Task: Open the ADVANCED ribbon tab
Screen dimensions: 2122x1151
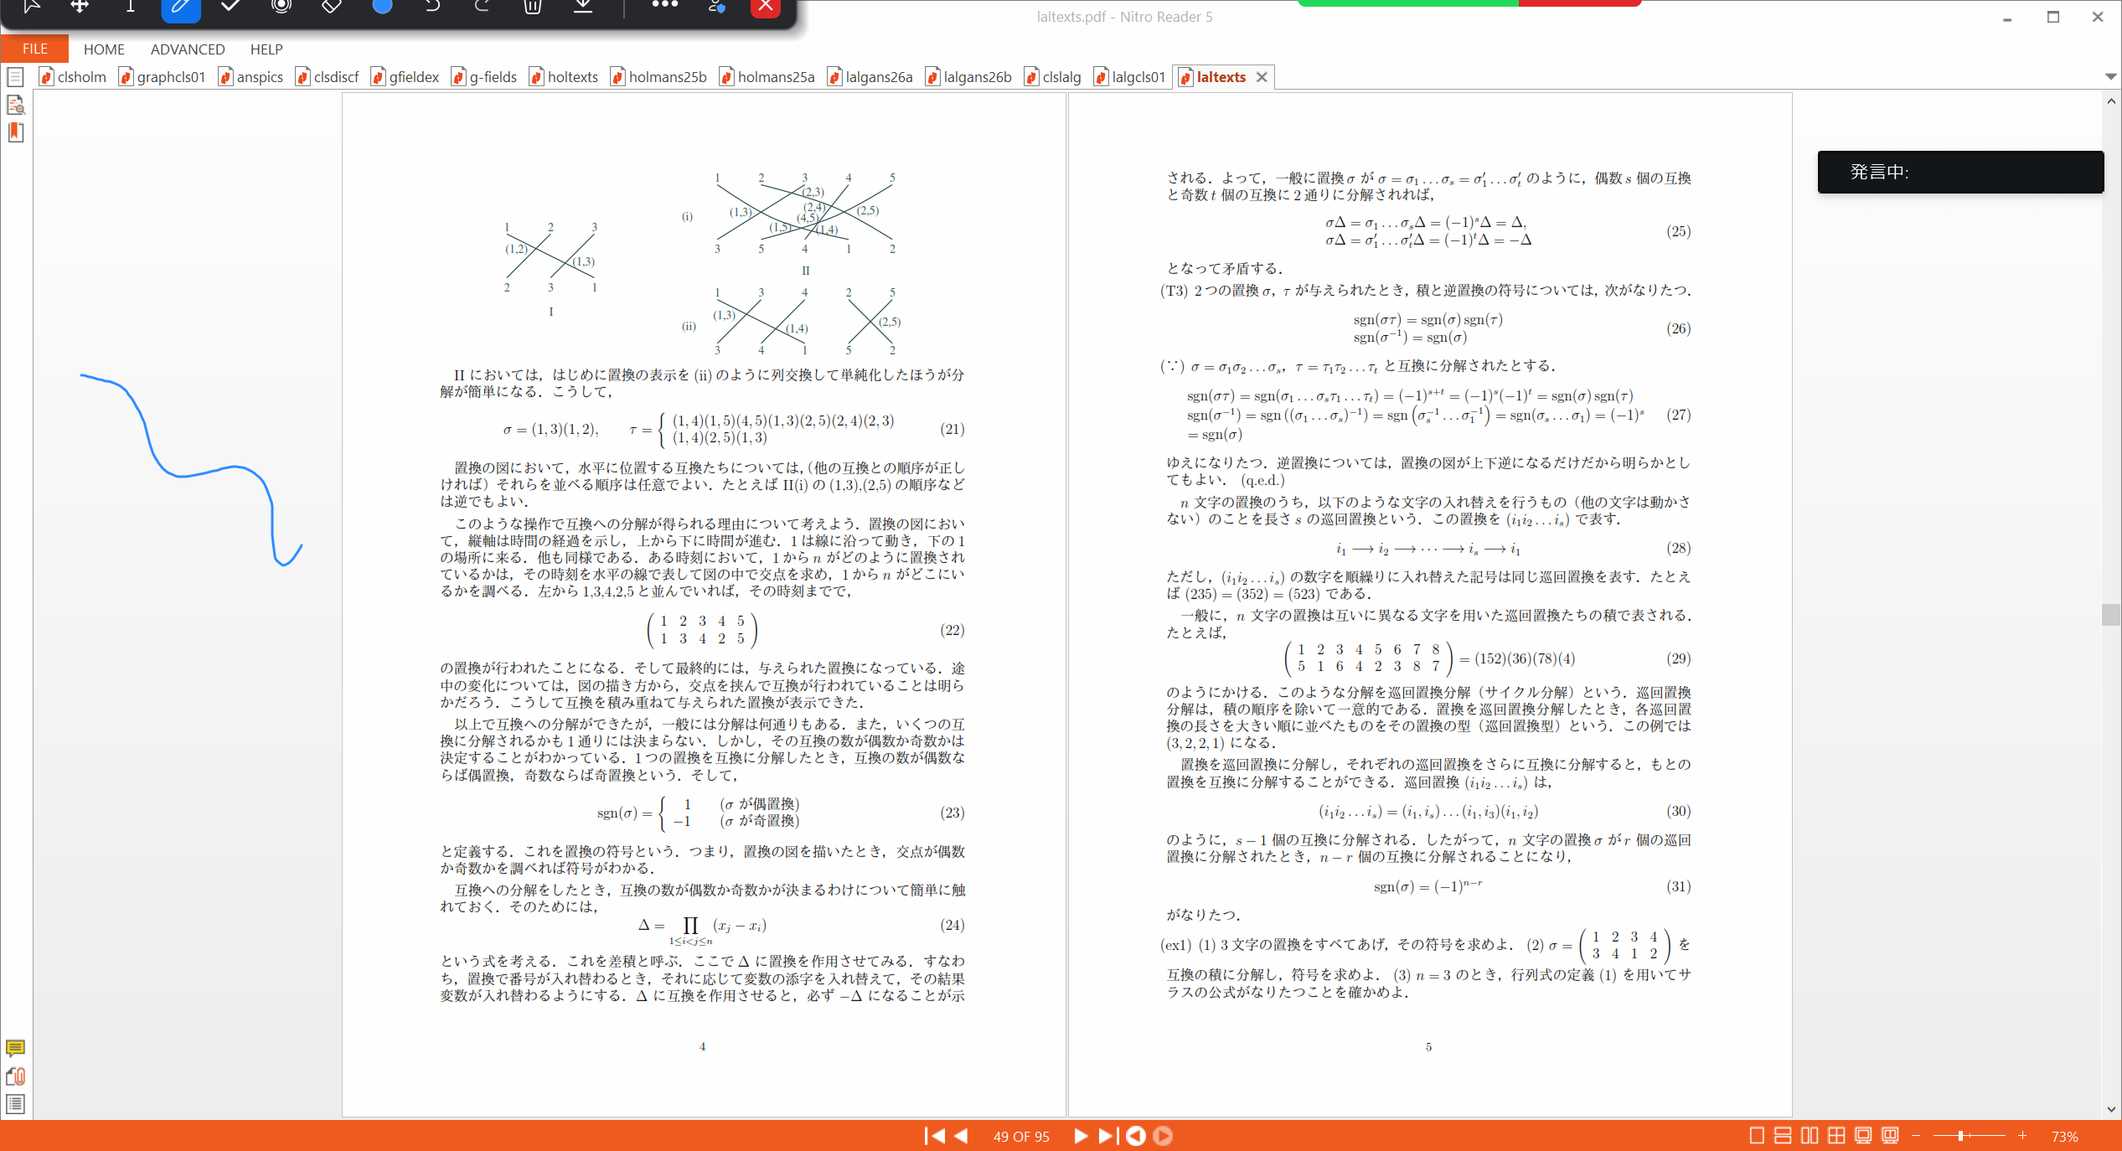Action: click(188, 49)
